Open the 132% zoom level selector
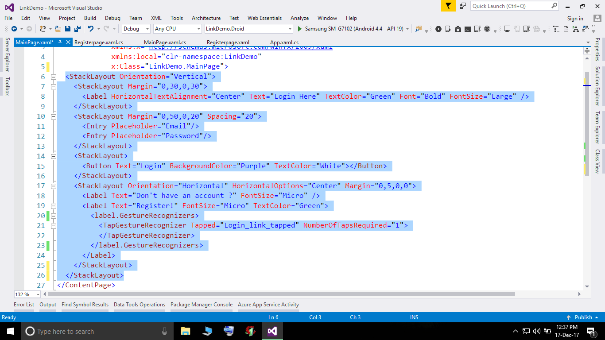This screenshot has width=605, height=340. (27, 294)
